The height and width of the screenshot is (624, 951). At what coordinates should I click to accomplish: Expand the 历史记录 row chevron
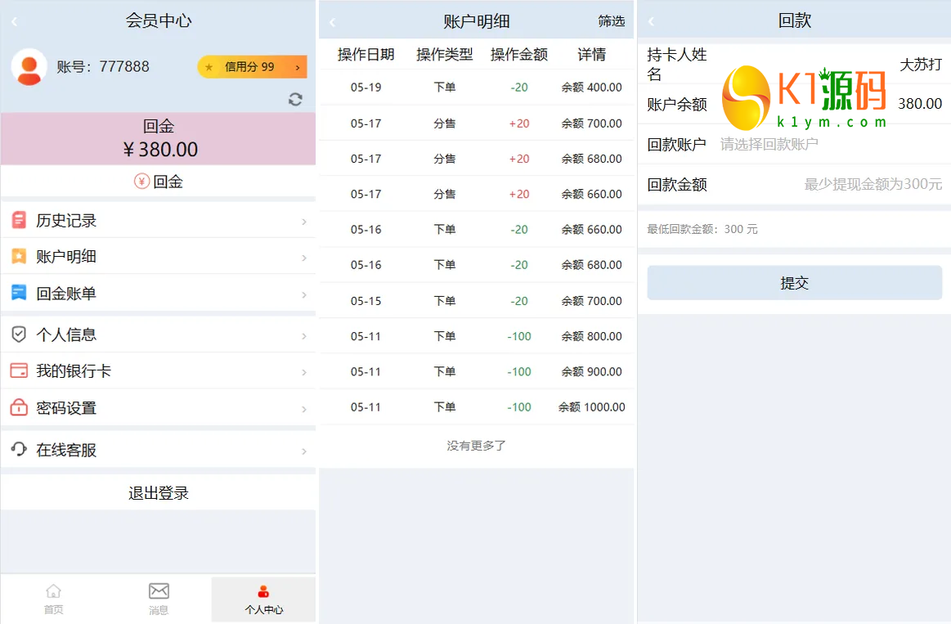point(304,222)
